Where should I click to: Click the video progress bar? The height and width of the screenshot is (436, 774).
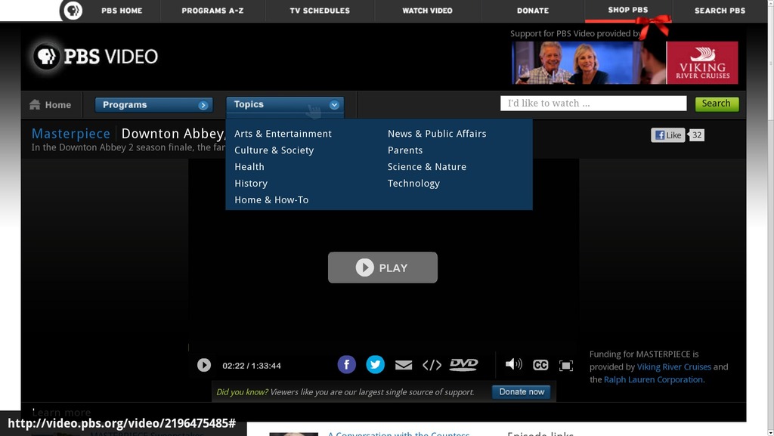coord(382,348)
